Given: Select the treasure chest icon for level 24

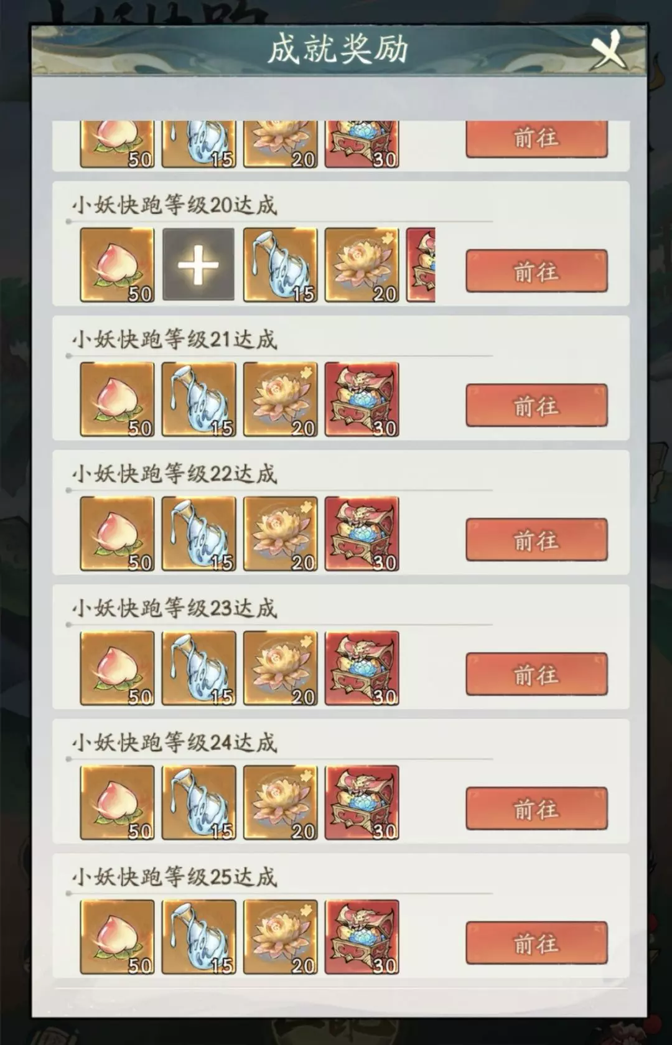Looking at the screenshot, I should (362, 802).
